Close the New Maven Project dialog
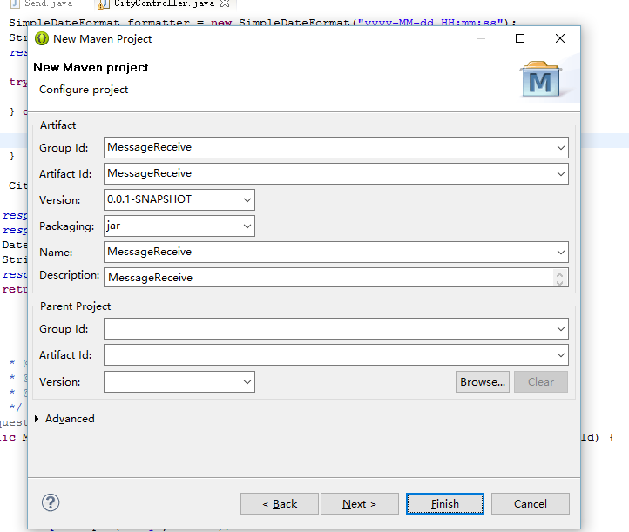Image resolution: width=629 pixels, height=532 pixels. coord(560,38)
